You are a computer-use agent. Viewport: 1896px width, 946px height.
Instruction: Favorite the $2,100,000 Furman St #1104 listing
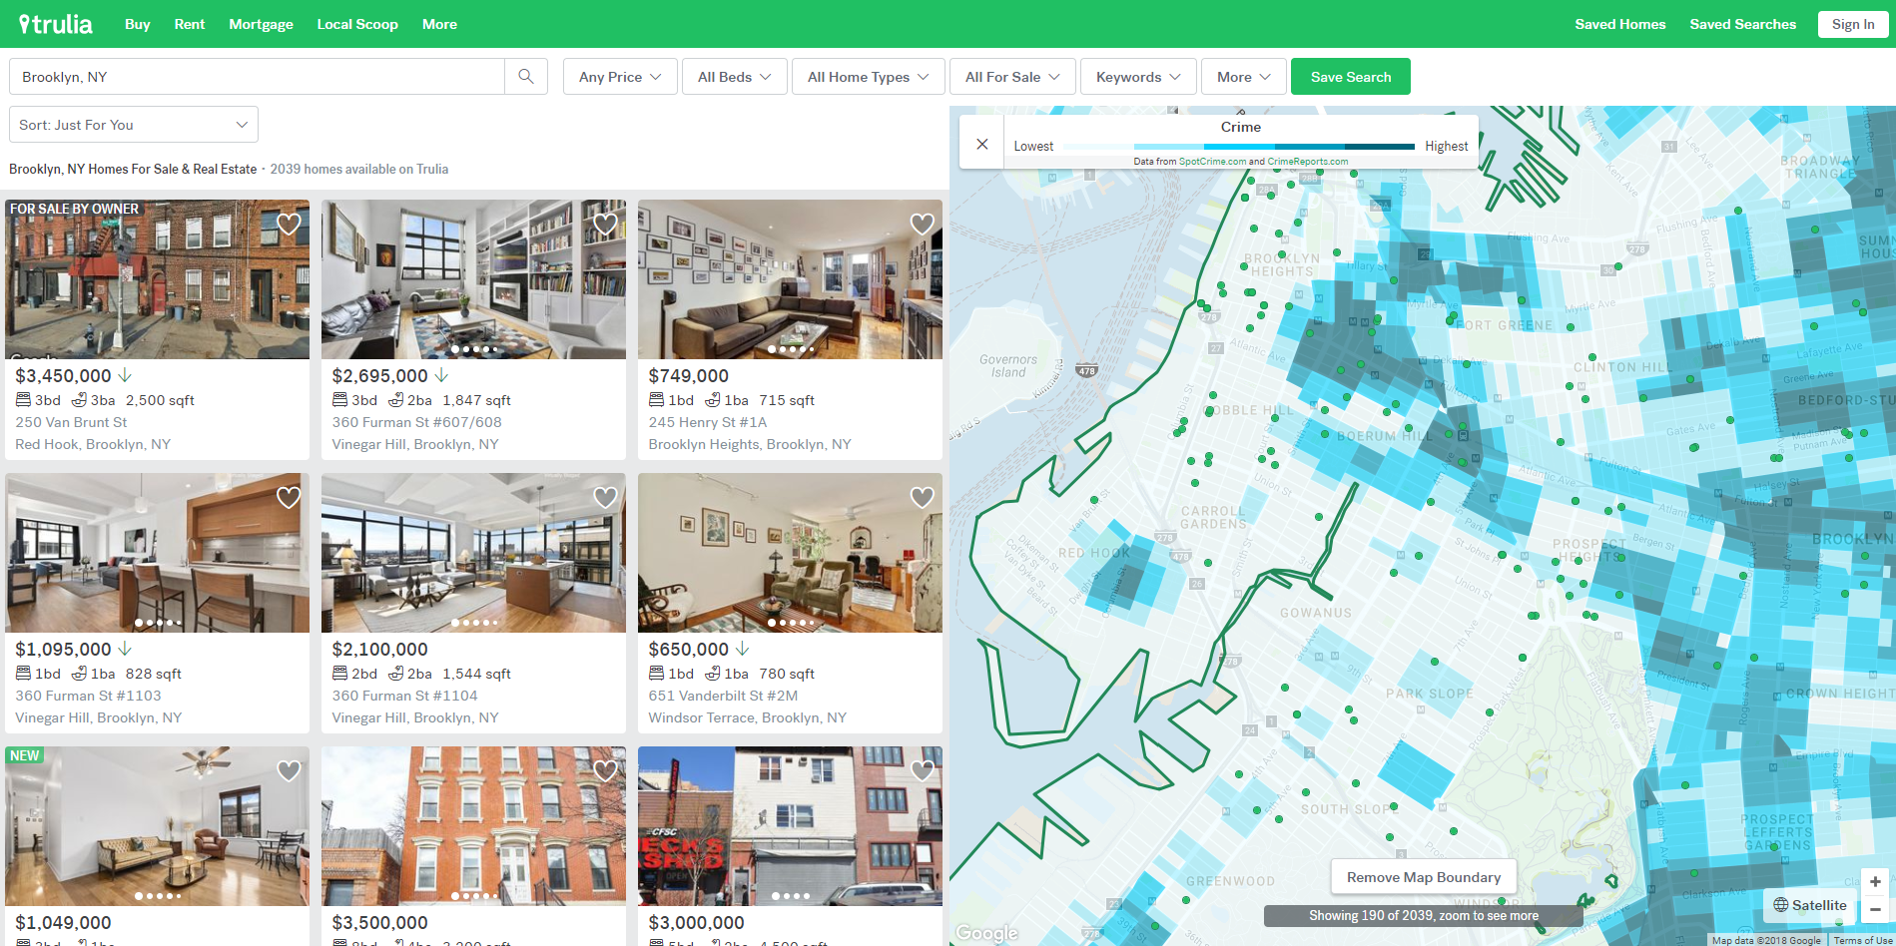coord(605,498)
